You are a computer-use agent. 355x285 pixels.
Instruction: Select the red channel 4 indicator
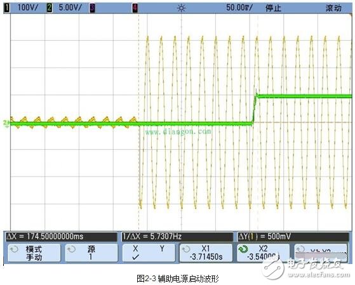[135, 8]
